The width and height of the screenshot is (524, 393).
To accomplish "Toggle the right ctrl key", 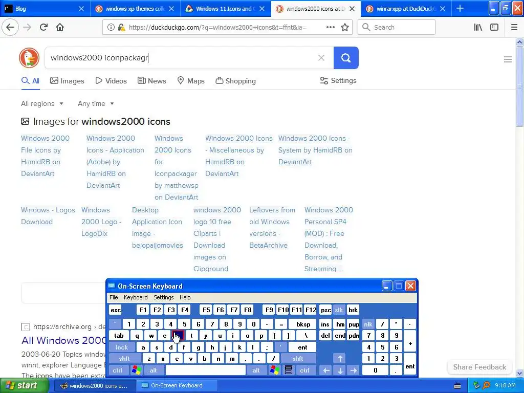I will tap(305, 370).
